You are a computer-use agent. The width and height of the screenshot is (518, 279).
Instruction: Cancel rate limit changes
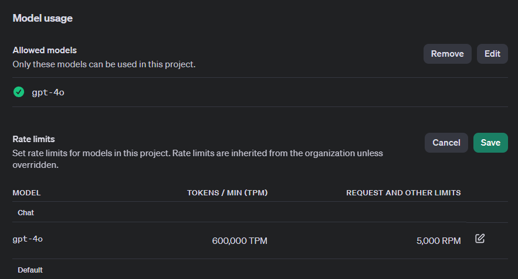coord(446,143)
